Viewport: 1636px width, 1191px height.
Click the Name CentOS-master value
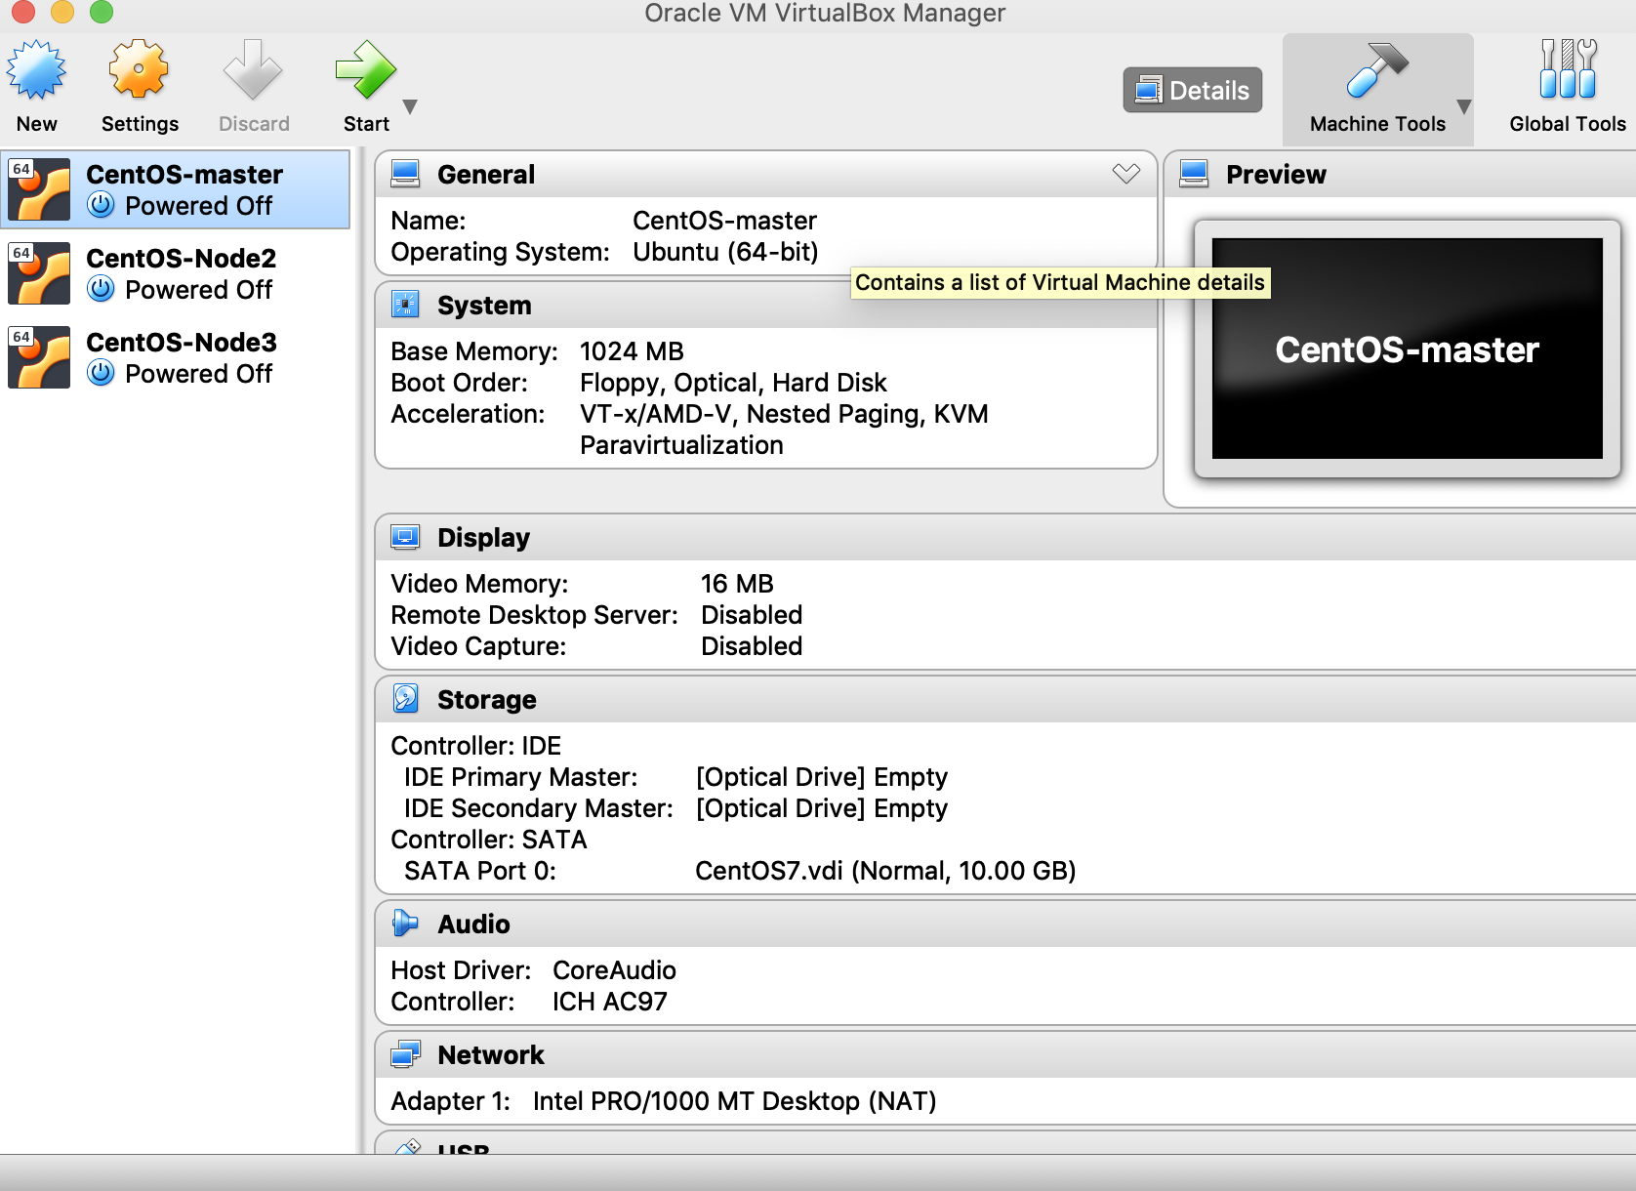pyautogui.click(x=724, y=221)
